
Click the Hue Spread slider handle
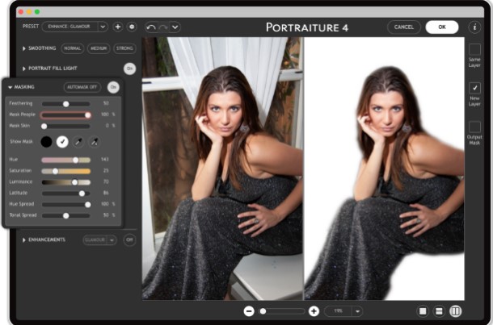[88, 205]
